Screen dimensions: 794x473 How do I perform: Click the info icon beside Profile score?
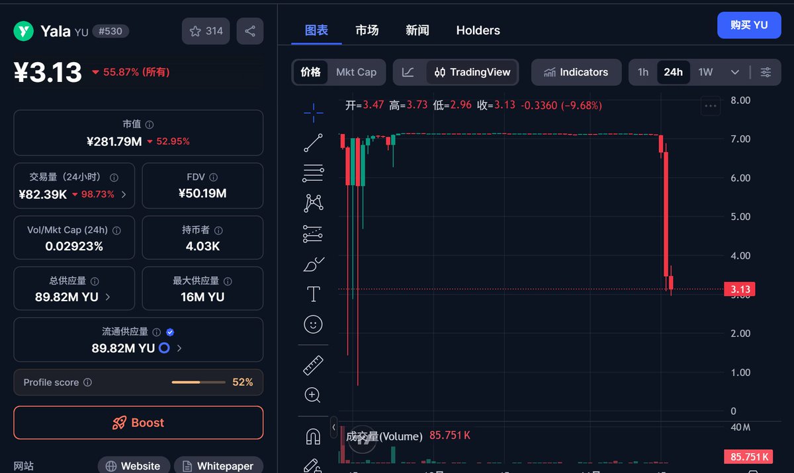[88, 382]
